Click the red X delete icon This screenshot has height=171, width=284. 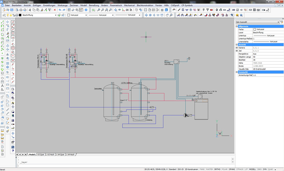[x=55, y=10]
